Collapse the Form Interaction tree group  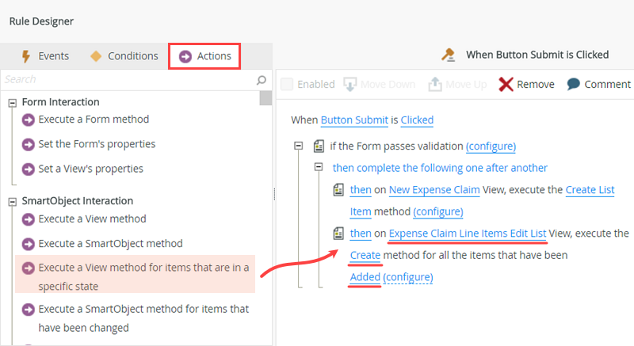click(x=13, y=102)
